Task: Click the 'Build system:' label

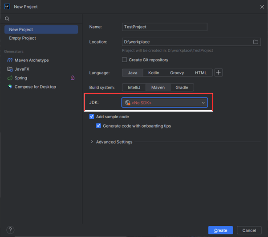Action: 102,88
